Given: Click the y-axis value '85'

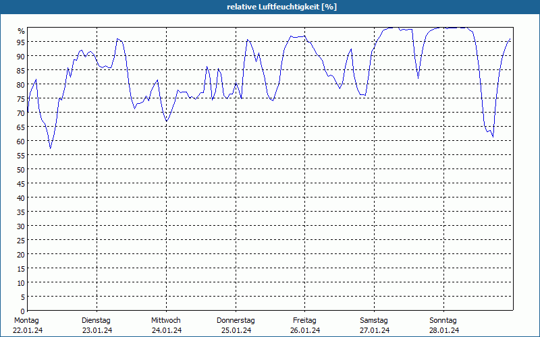Looking at the screenshot, I should [21, 71].
